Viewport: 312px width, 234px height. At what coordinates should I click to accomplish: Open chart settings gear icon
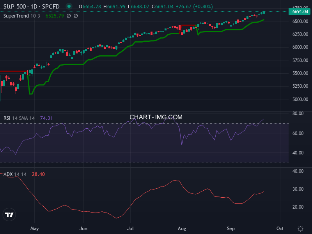pyautogui.click(x=300, y=229)
